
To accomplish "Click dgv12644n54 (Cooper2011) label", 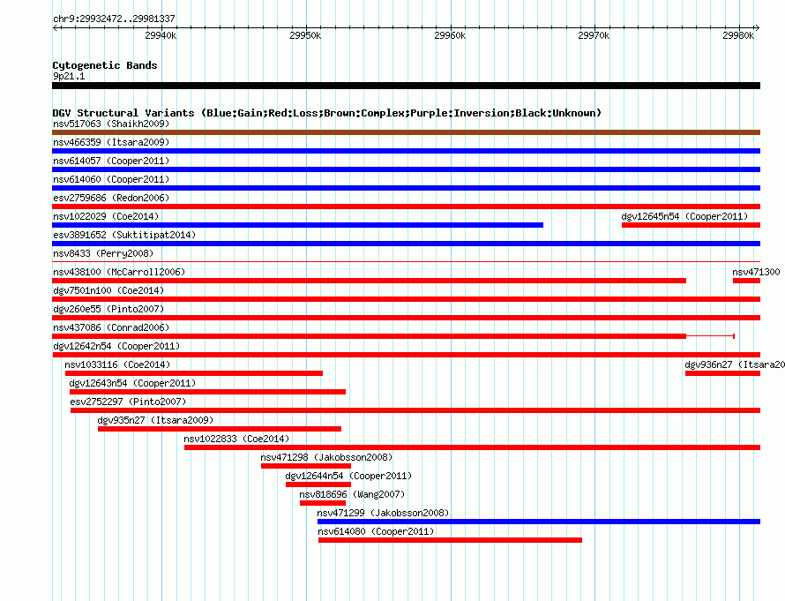I will 348,476.
